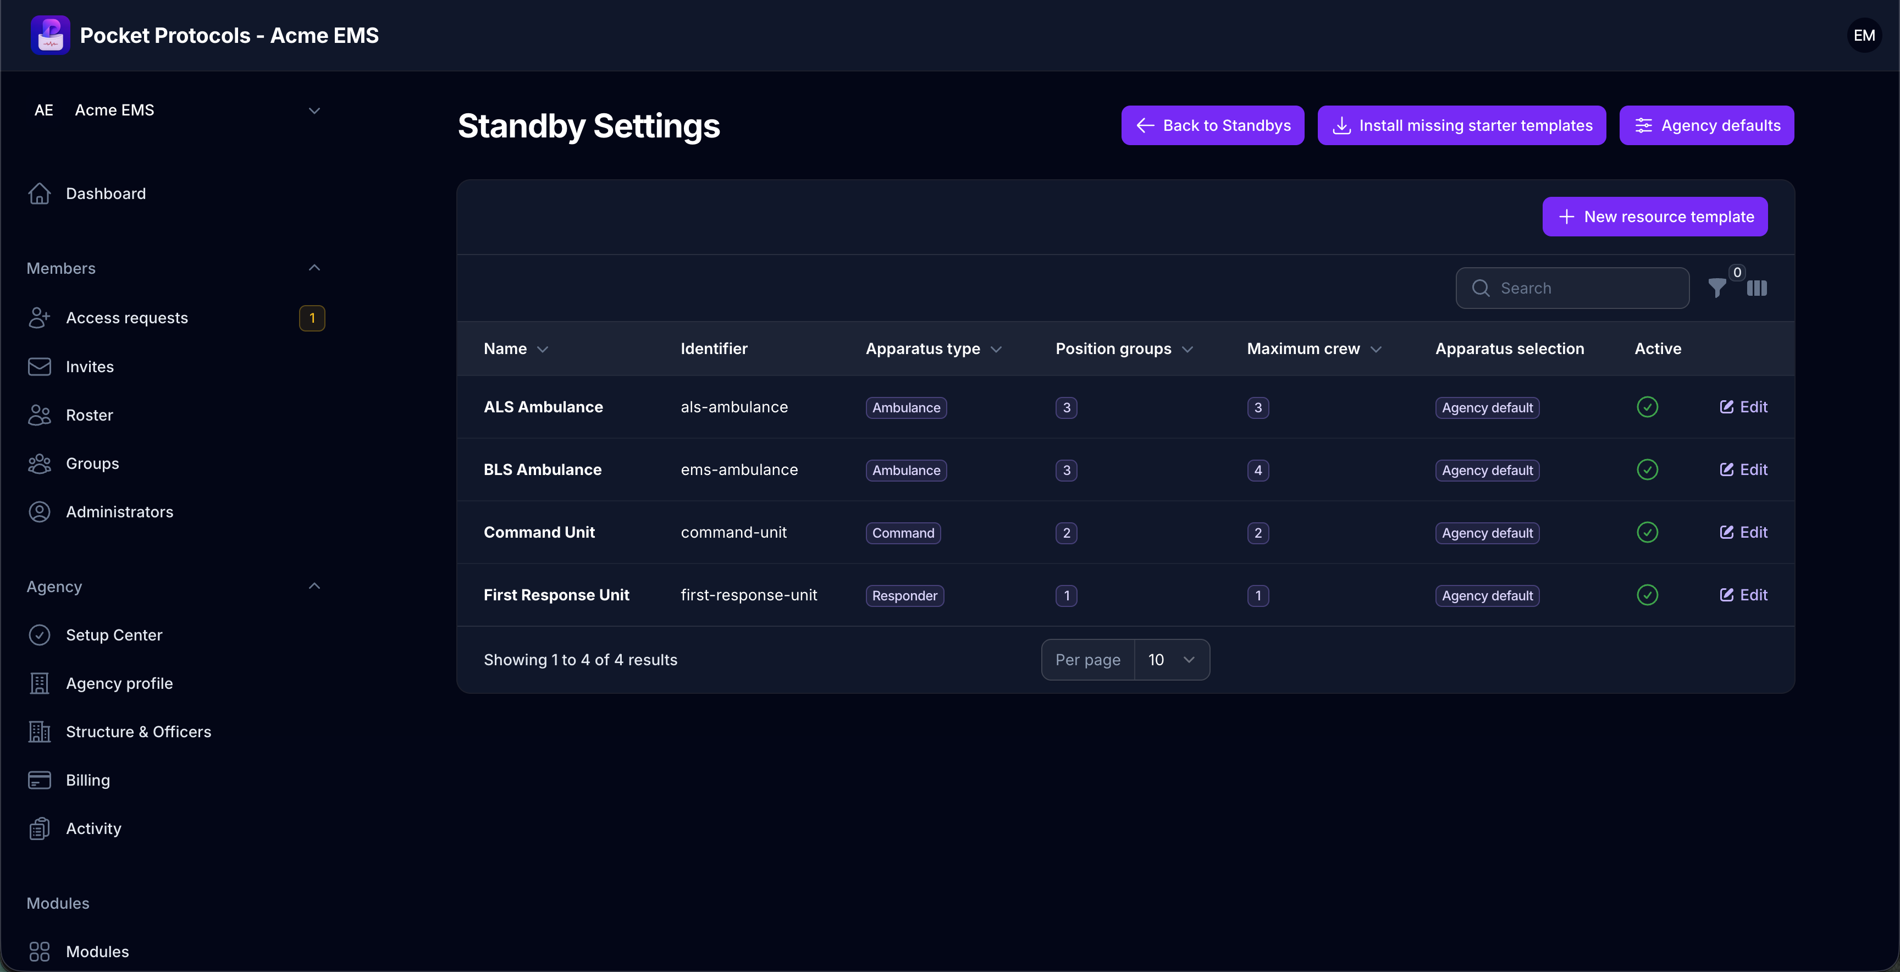Click Install missing starter templates
This screenshot has width=1900, height=972.
(x=1461, y=125)
